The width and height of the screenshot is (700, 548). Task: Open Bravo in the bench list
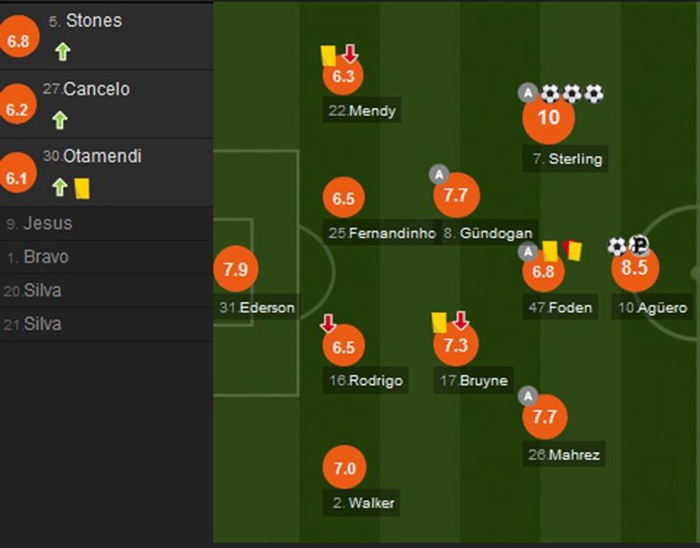pyautogui.click(x=46, y=256)
